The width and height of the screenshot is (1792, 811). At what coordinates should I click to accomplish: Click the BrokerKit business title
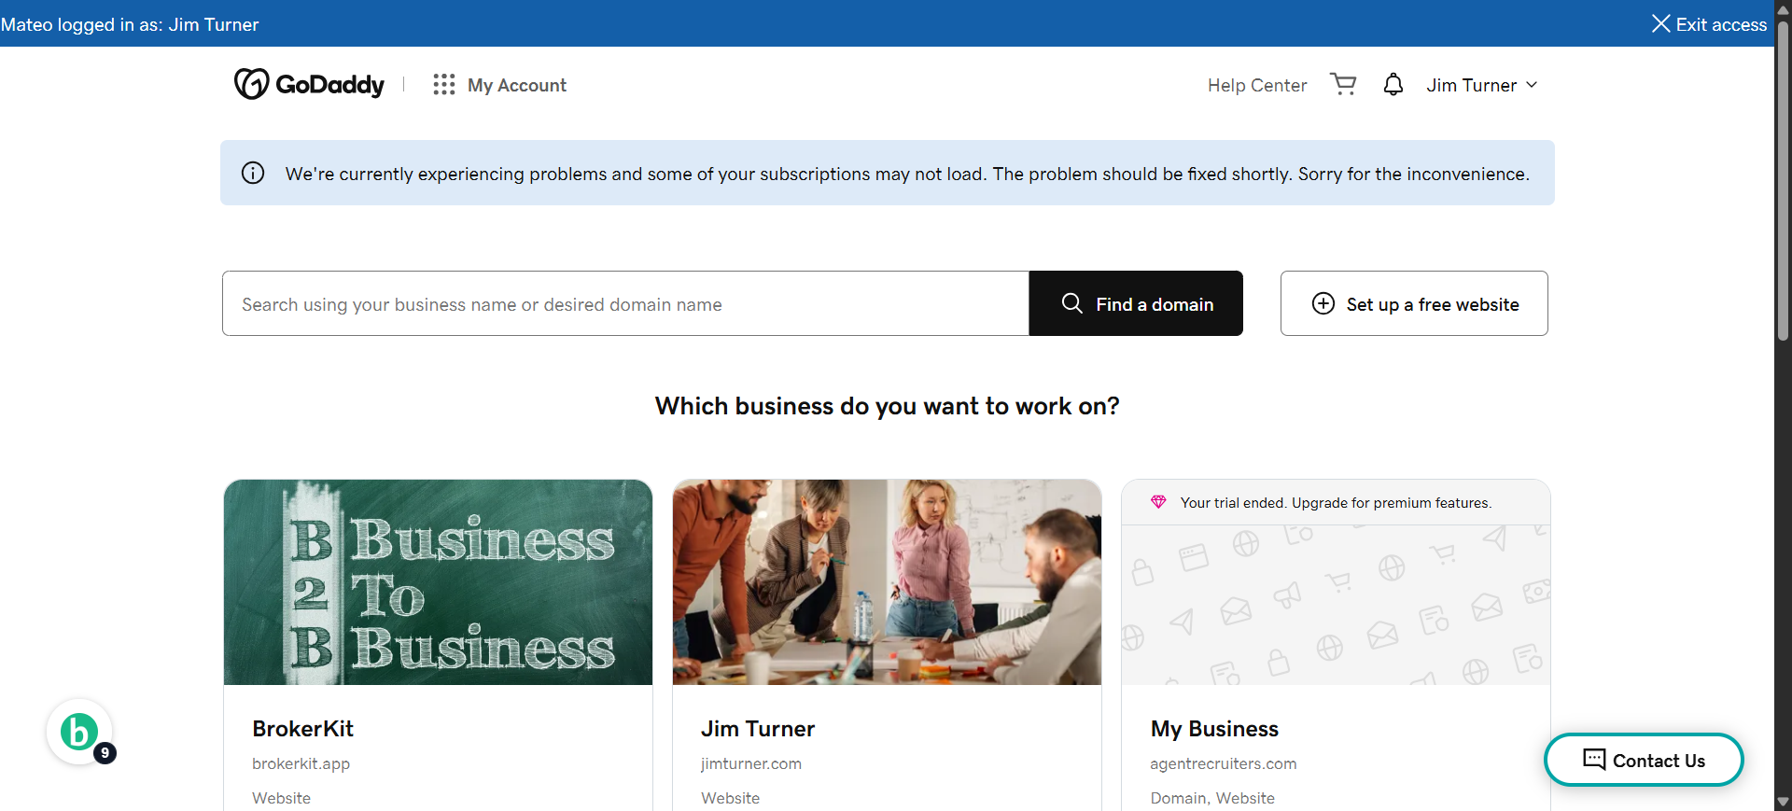[x=302, y=729]
